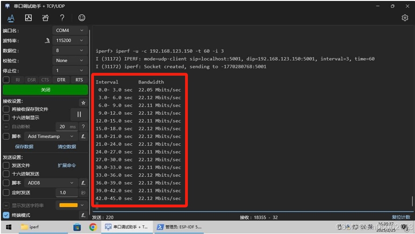Uncheck terminal mode checkbox
This screenshot has width=415, height=234.
click(6, 215)
